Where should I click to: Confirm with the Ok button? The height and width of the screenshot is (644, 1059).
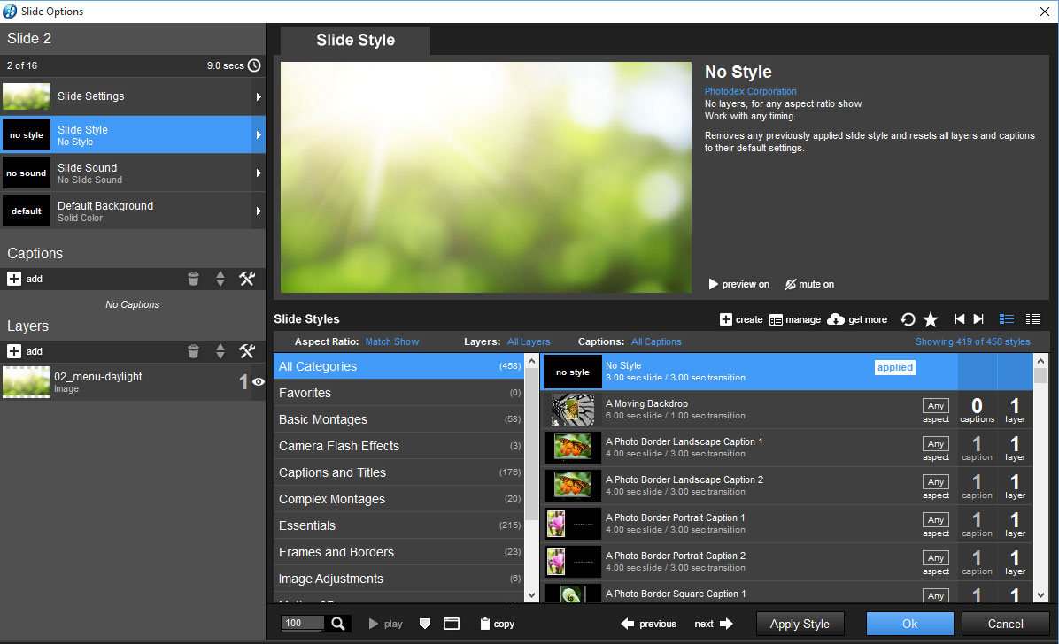coord(909,624)
